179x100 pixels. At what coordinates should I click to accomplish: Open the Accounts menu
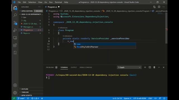pos(15,85)
